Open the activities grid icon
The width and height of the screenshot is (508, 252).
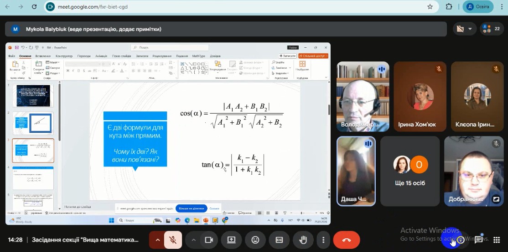click(x=497, y=240)
